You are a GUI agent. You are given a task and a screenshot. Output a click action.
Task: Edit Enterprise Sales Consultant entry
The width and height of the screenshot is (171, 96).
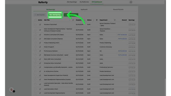click(x=40, y=63)
